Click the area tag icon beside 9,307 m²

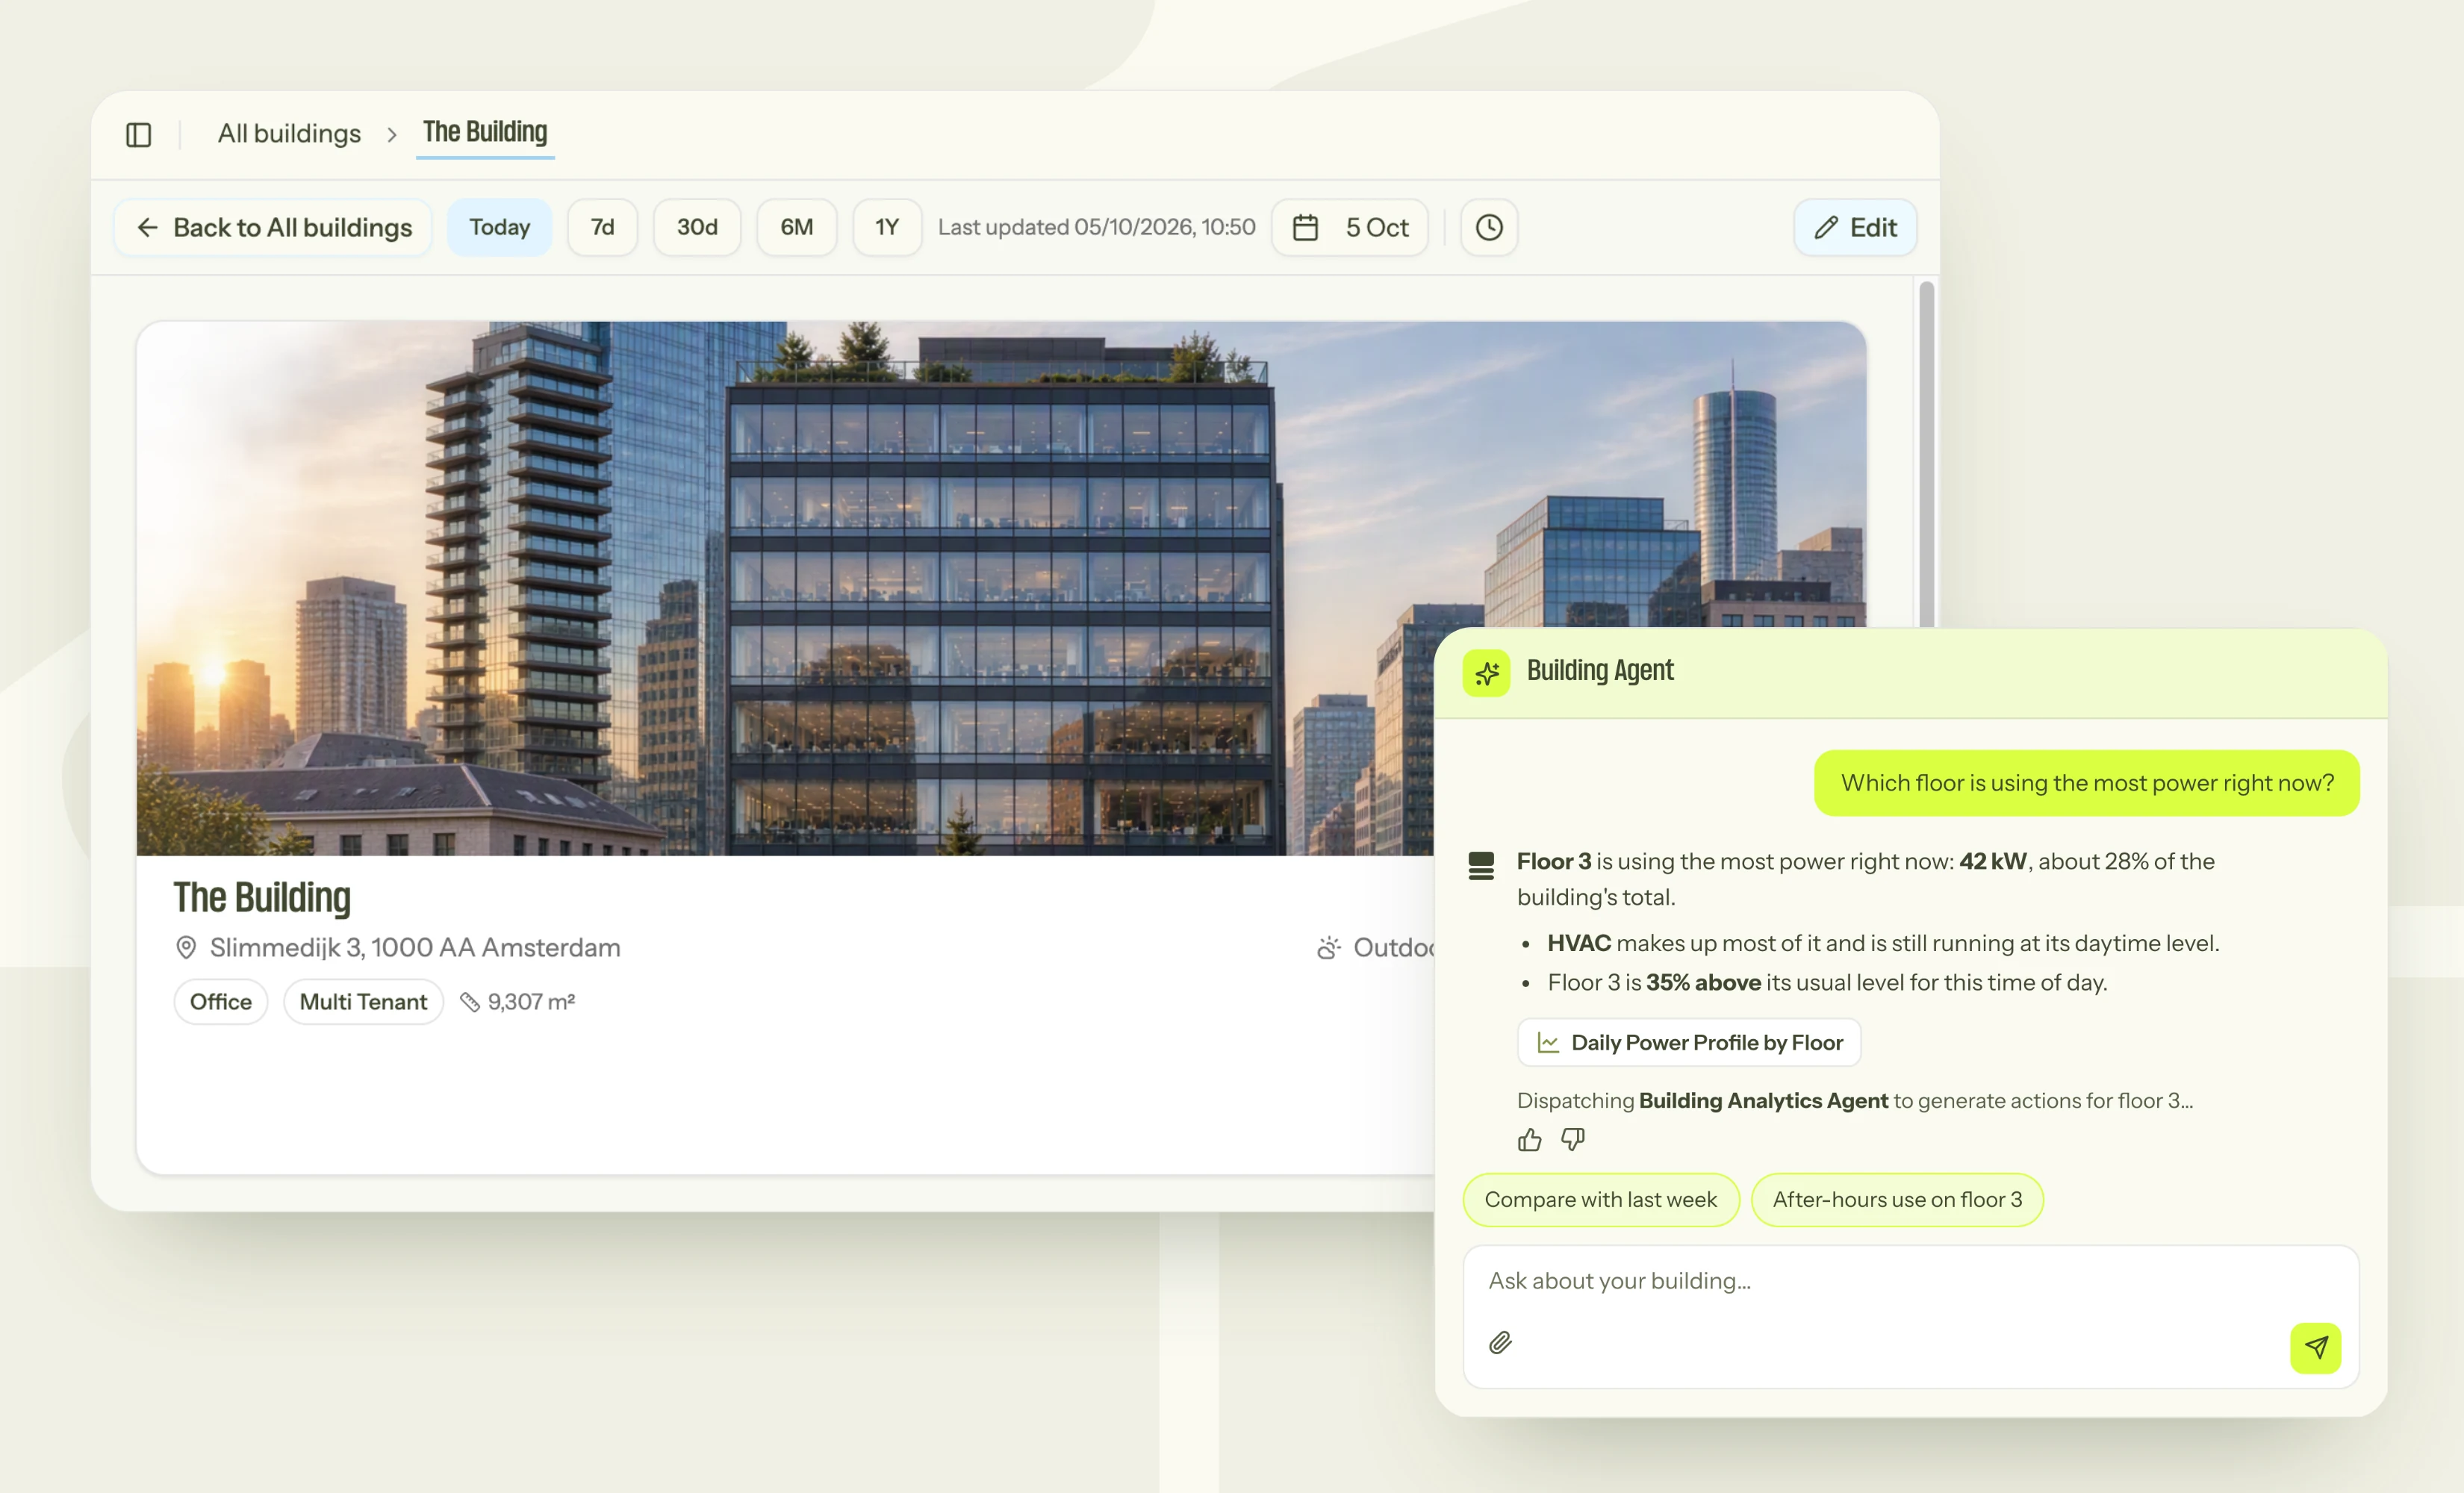point(470,1002)
